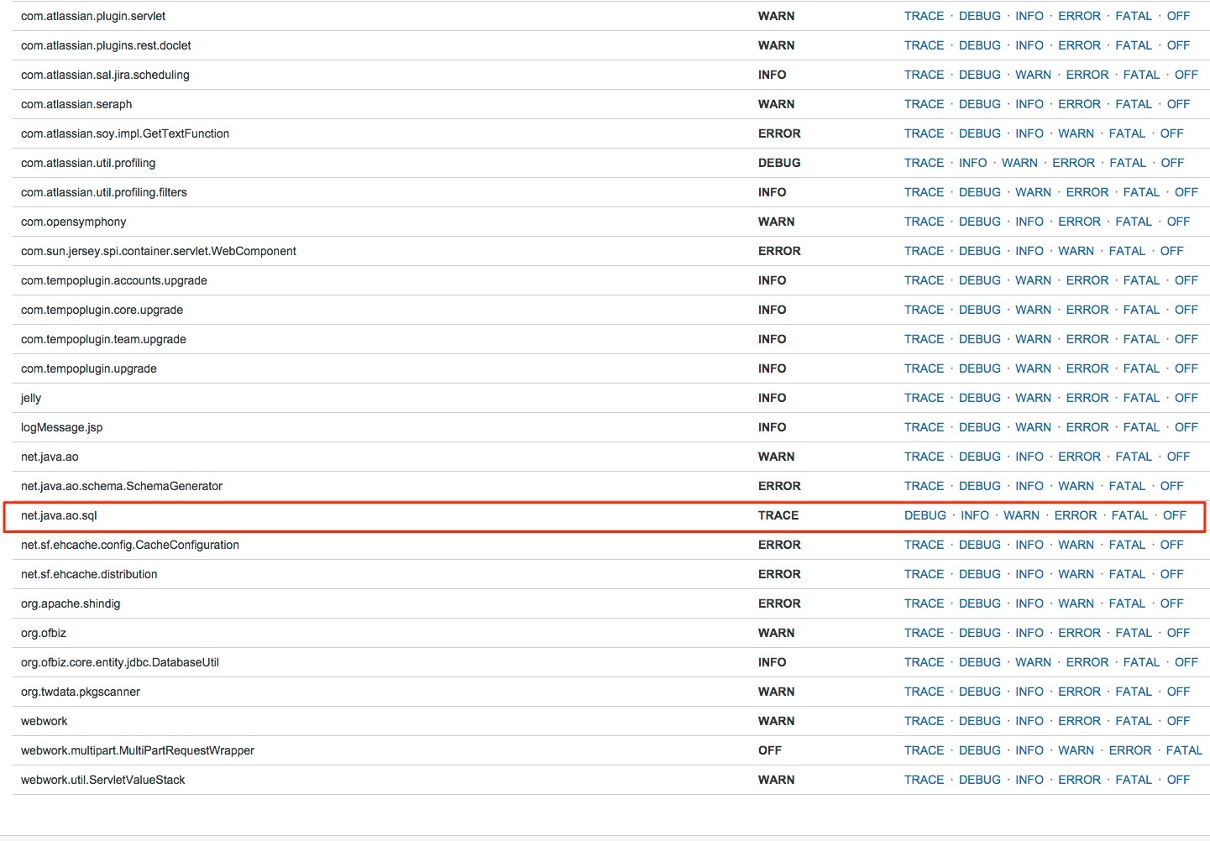Select the jelly logger name
1210x841 pixels.
coord(31,398)
